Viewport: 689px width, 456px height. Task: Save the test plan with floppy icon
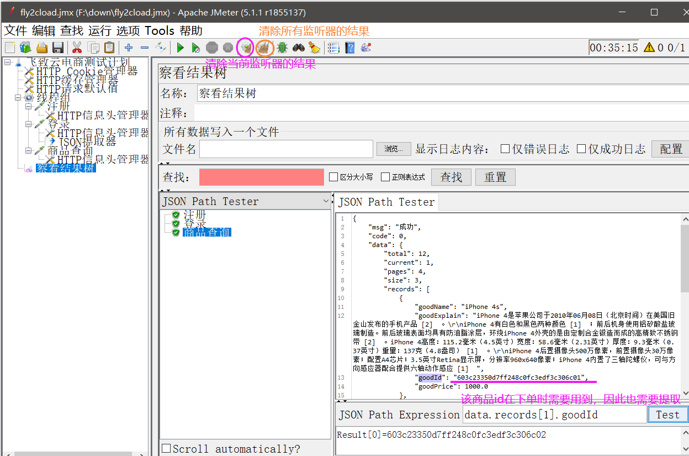click(58, 48)
